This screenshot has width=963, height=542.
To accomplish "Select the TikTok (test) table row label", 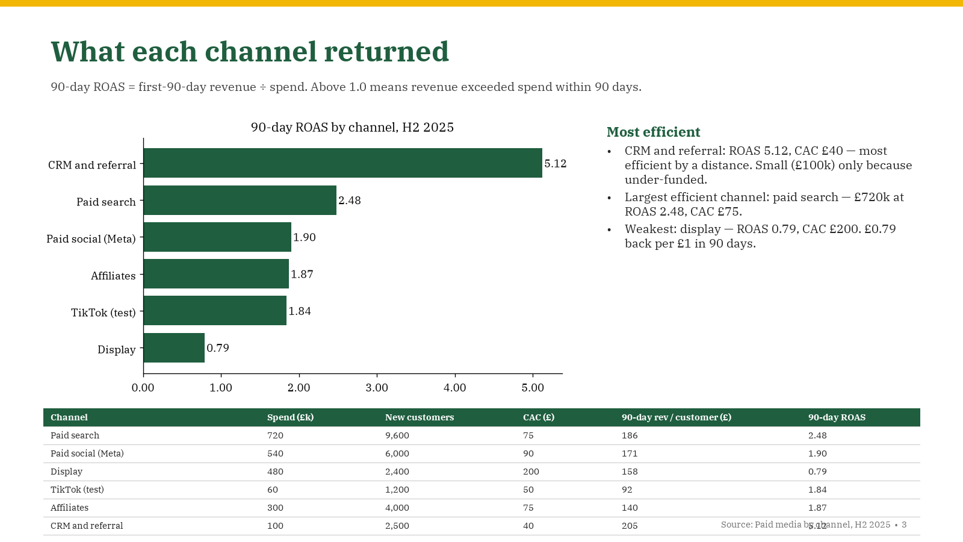I will point(77,490).
